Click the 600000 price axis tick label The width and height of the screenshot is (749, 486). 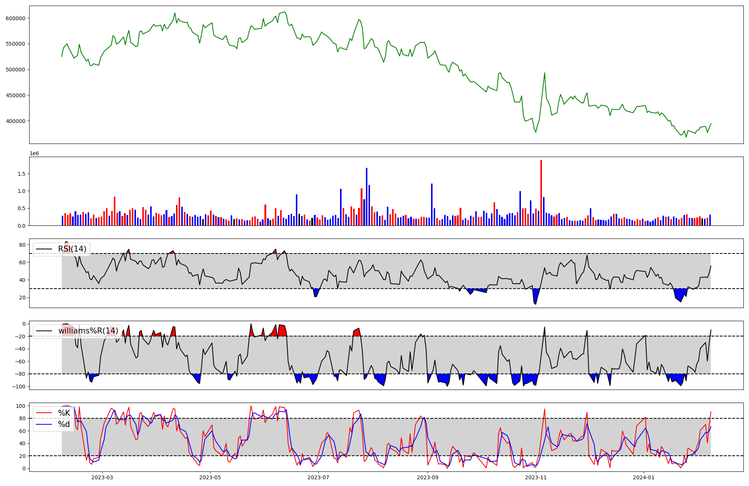coord(15,18)
